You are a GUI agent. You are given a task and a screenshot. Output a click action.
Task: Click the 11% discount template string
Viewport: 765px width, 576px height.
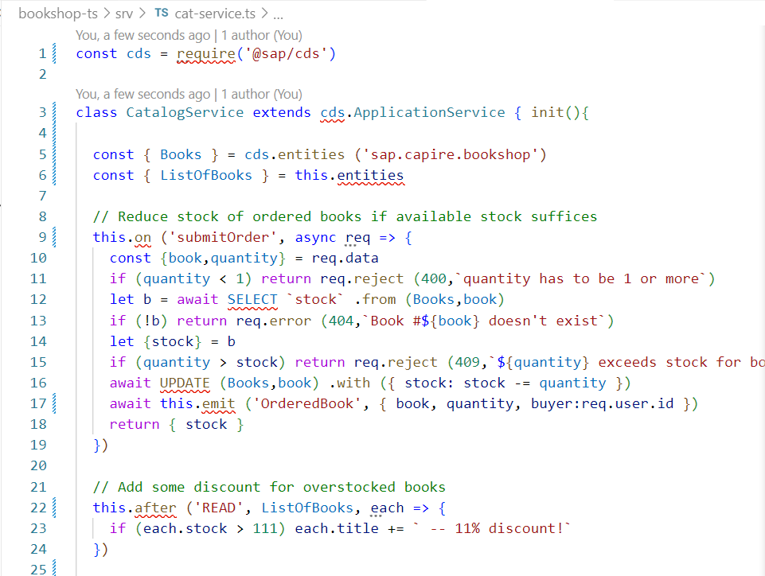(x=492, y=529)
